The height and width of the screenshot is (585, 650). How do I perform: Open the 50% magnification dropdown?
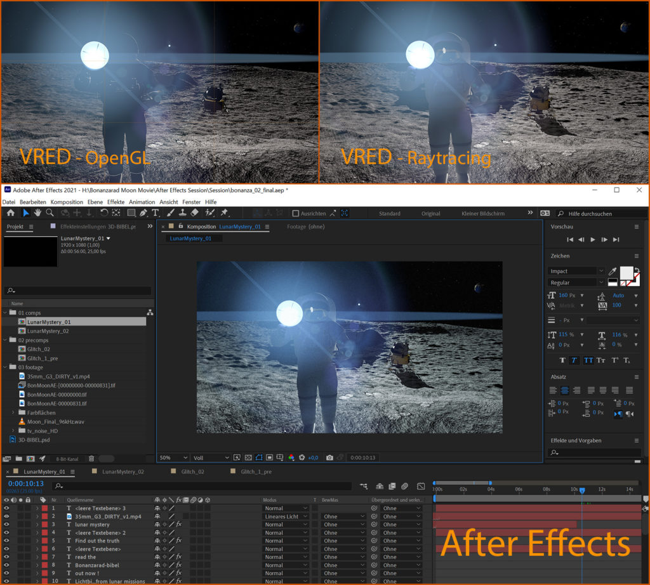174,458
